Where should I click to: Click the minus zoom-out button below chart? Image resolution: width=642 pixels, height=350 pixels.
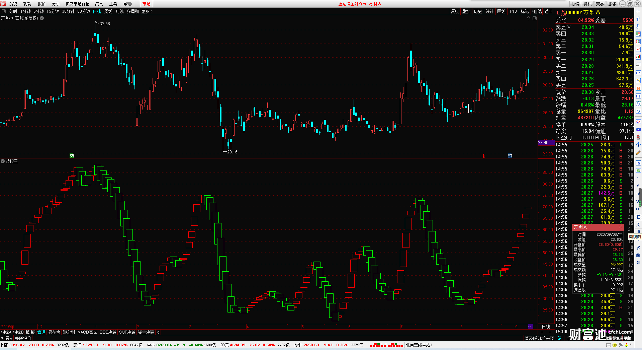550,332
